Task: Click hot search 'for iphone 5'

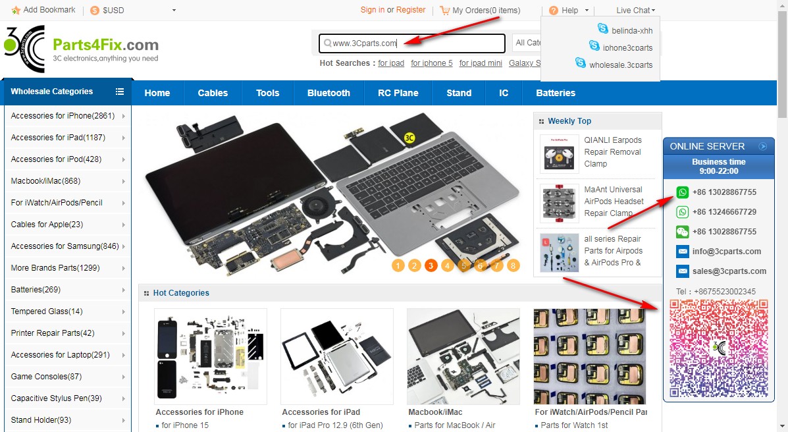Action: (432, 63)
